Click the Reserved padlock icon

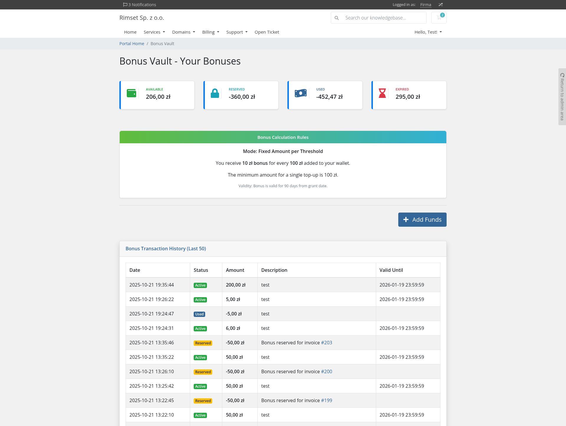click(215, 93)
